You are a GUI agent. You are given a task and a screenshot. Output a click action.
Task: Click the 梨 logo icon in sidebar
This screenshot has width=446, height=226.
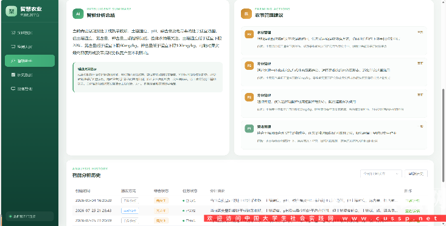[x=12, y=11]
